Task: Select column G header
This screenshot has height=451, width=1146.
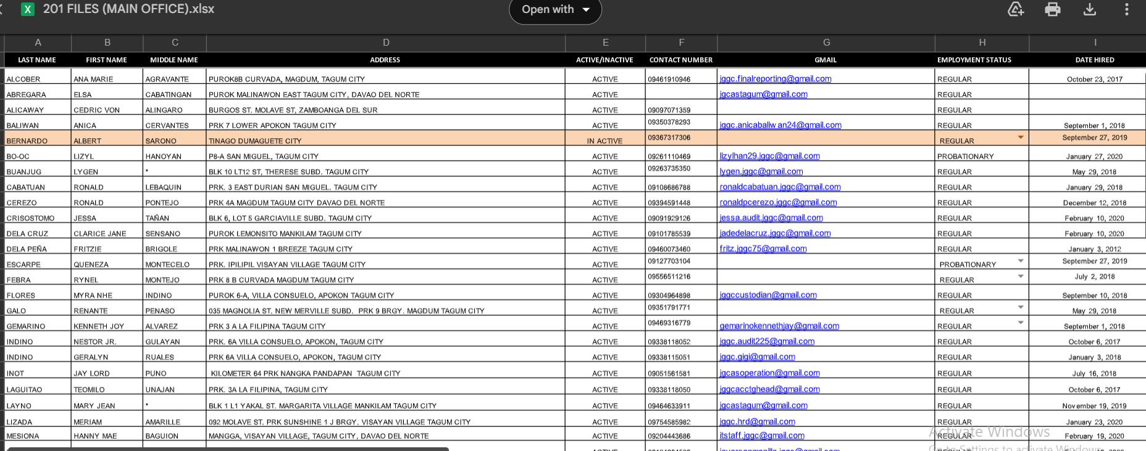Action: [826, 43]
